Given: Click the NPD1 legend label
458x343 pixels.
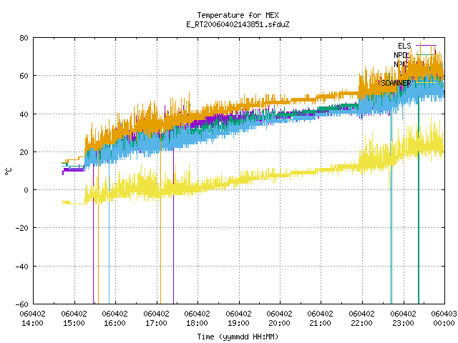Looking at the screenshot, I should (402, 55).
